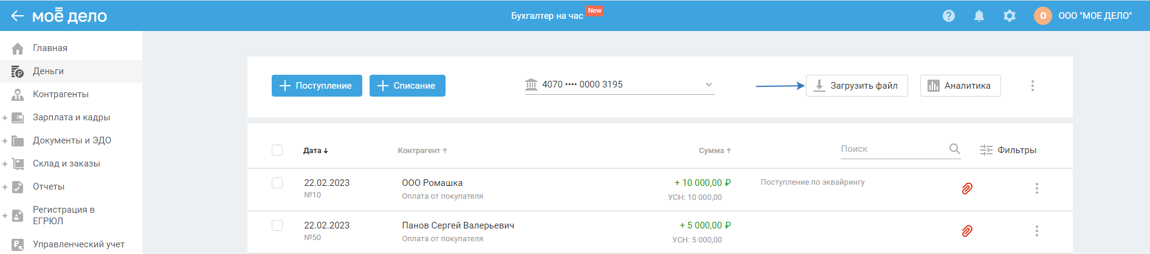Open Главная in the sidebar

pos(50,48)
